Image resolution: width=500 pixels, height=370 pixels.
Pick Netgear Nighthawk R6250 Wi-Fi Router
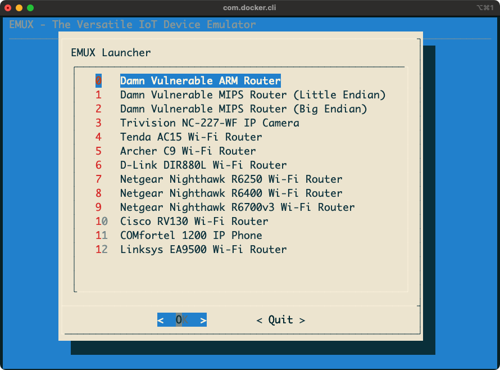(x=231, y=179)
